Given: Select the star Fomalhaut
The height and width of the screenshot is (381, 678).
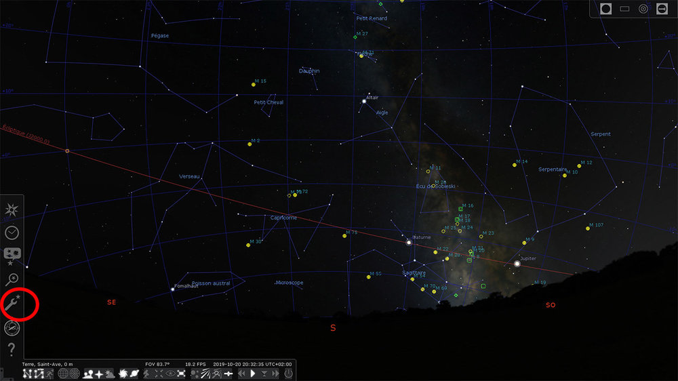Looking at the screenshot, I should (x=172, y=289).
